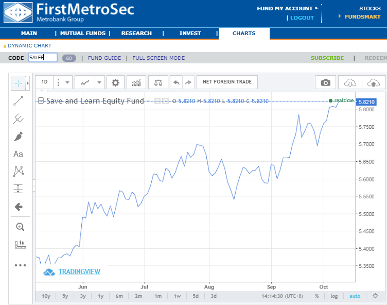Select the long position measurement tool
Viewport: 387px width, 305px height.
point(18,189)
